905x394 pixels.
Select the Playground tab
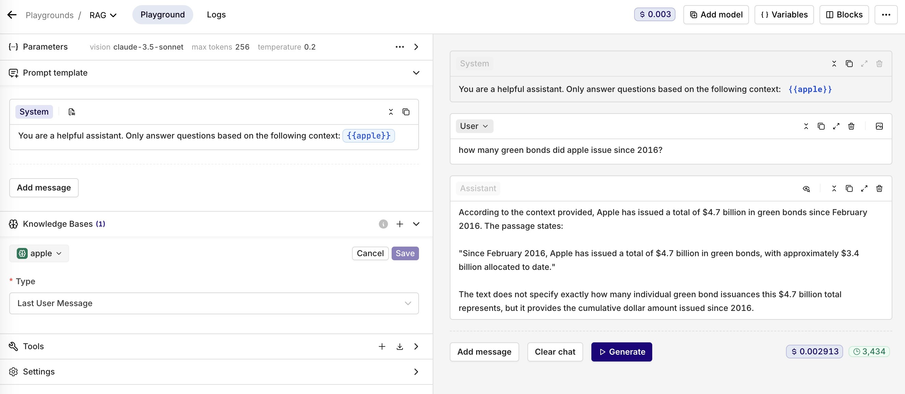(162, 15)
